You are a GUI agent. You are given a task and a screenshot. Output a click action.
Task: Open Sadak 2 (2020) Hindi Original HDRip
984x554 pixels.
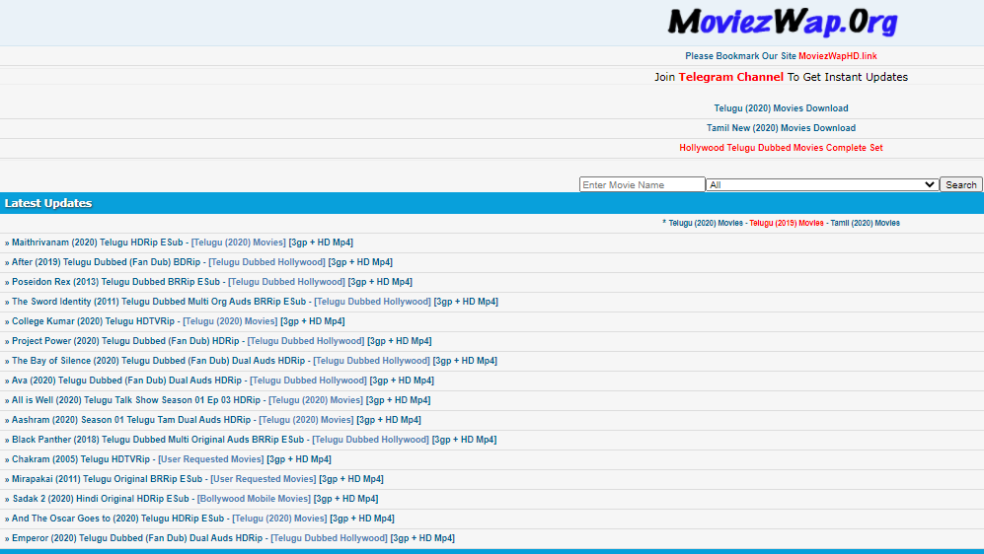click(101, 499)
